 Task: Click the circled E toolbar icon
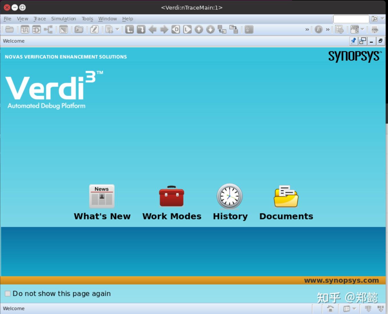[x=319, y=29]
